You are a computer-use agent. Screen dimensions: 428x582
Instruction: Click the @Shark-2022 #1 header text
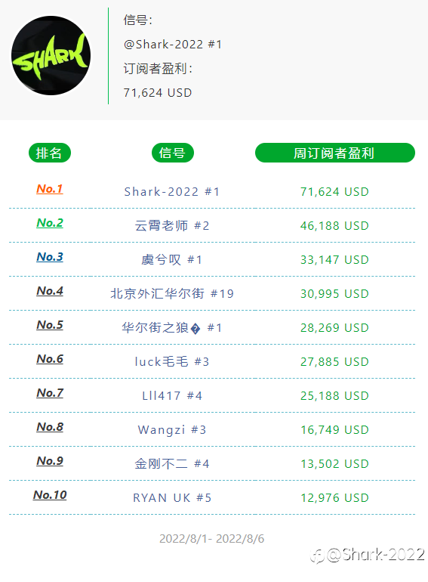tap(173, 44)
